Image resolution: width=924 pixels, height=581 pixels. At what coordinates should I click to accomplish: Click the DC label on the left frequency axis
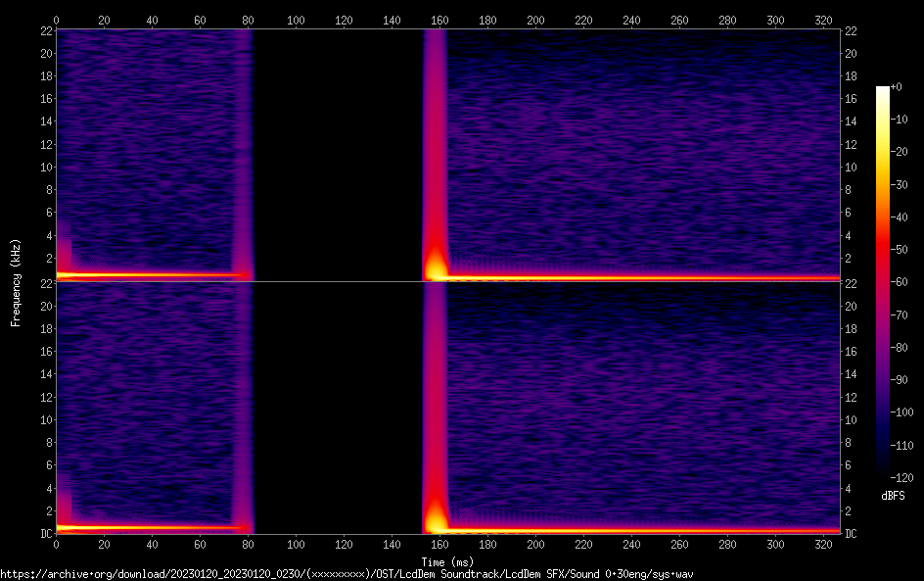pos(45,534)
